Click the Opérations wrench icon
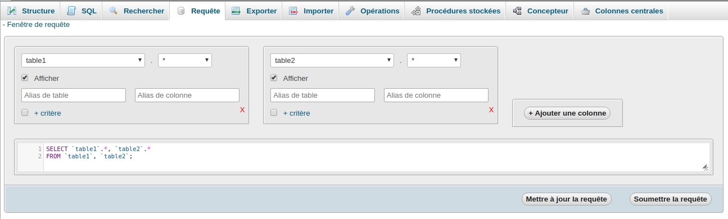This screenshot has height=219, width=728. point(350,11)
